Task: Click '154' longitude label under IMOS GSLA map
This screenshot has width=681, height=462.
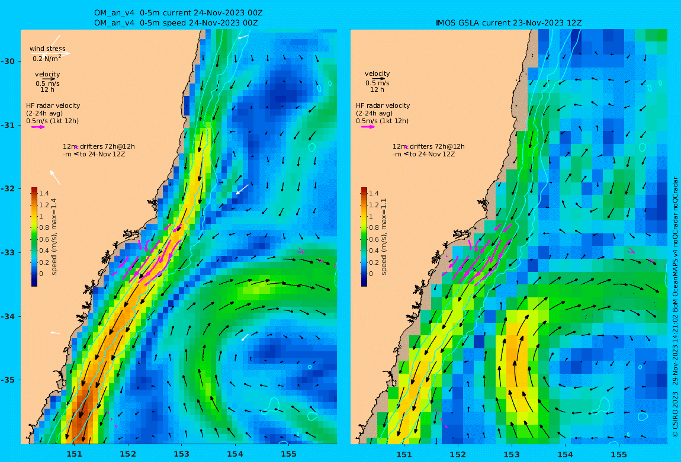Action: tap(565, 454)
